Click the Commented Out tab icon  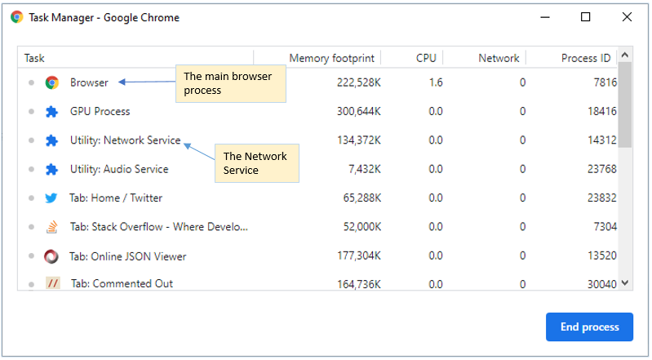(x=53, y=283)
